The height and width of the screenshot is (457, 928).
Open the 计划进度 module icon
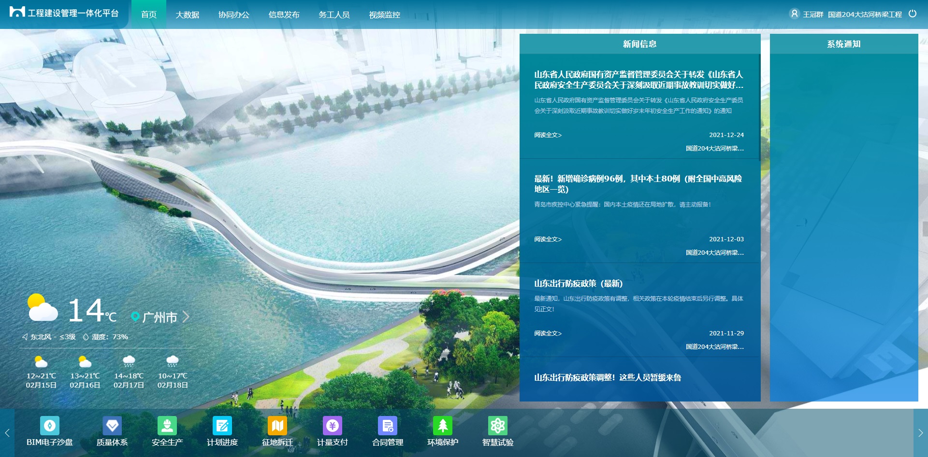click(x=222, y=426)
